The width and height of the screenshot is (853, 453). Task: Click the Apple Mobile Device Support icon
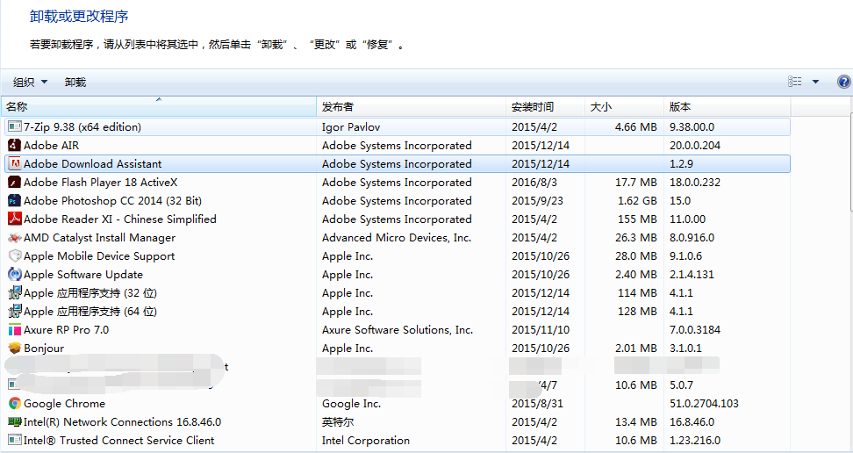tap(15, 255)
